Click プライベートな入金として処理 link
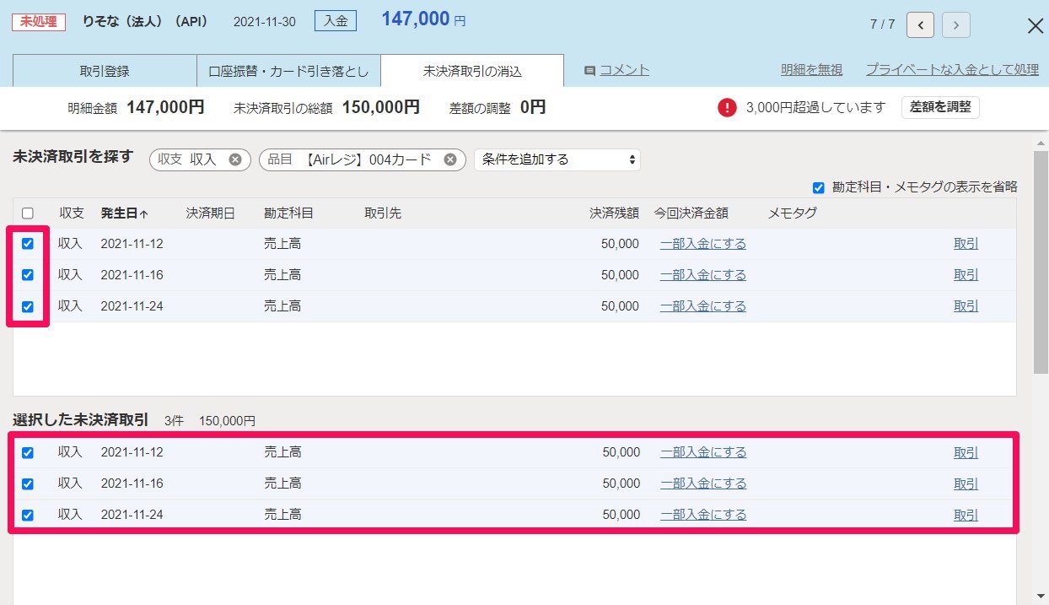1049x605 pixels. tap(952, 70)
